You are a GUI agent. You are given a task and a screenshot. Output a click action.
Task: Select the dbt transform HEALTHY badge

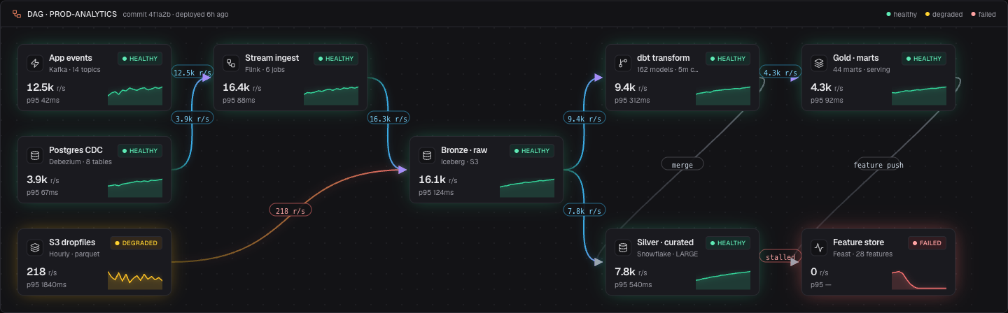point(728,59)
